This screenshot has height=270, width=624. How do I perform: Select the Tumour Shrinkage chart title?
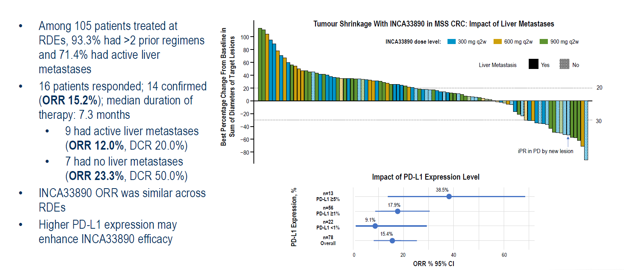point(433,24)
